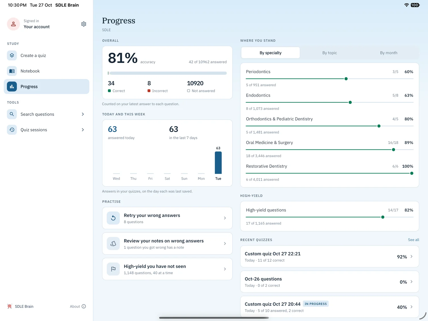Open Retry your wrong answers chevron
Screen dimensions: 428x321
(x=225, y=218)
